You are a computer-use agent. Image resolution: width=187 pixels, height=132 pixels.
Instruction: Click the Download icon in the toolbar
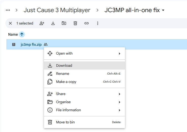pyautogui.click(x=53, y=23)
